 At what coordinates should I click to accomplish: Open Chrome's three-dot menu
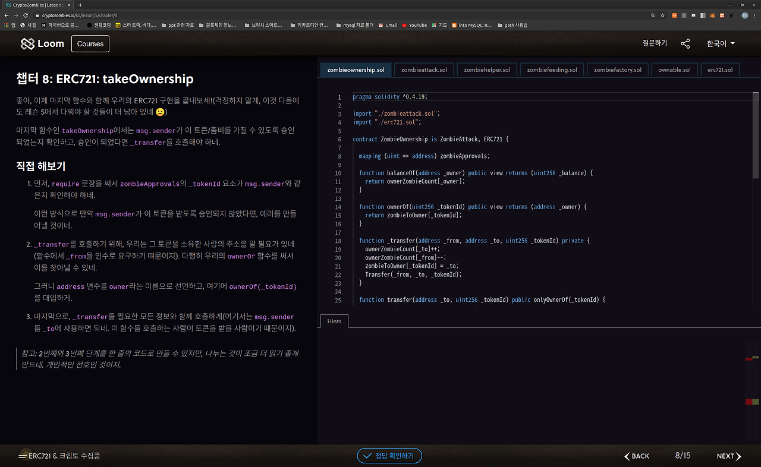pyautogui.click(x=754, y=15)
